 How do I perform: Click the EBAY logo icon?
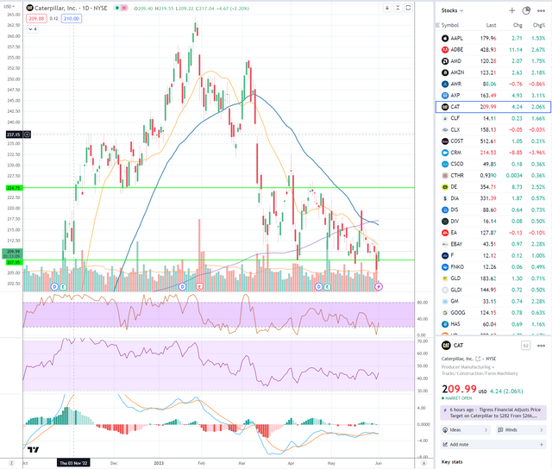(x=445, y=244)
